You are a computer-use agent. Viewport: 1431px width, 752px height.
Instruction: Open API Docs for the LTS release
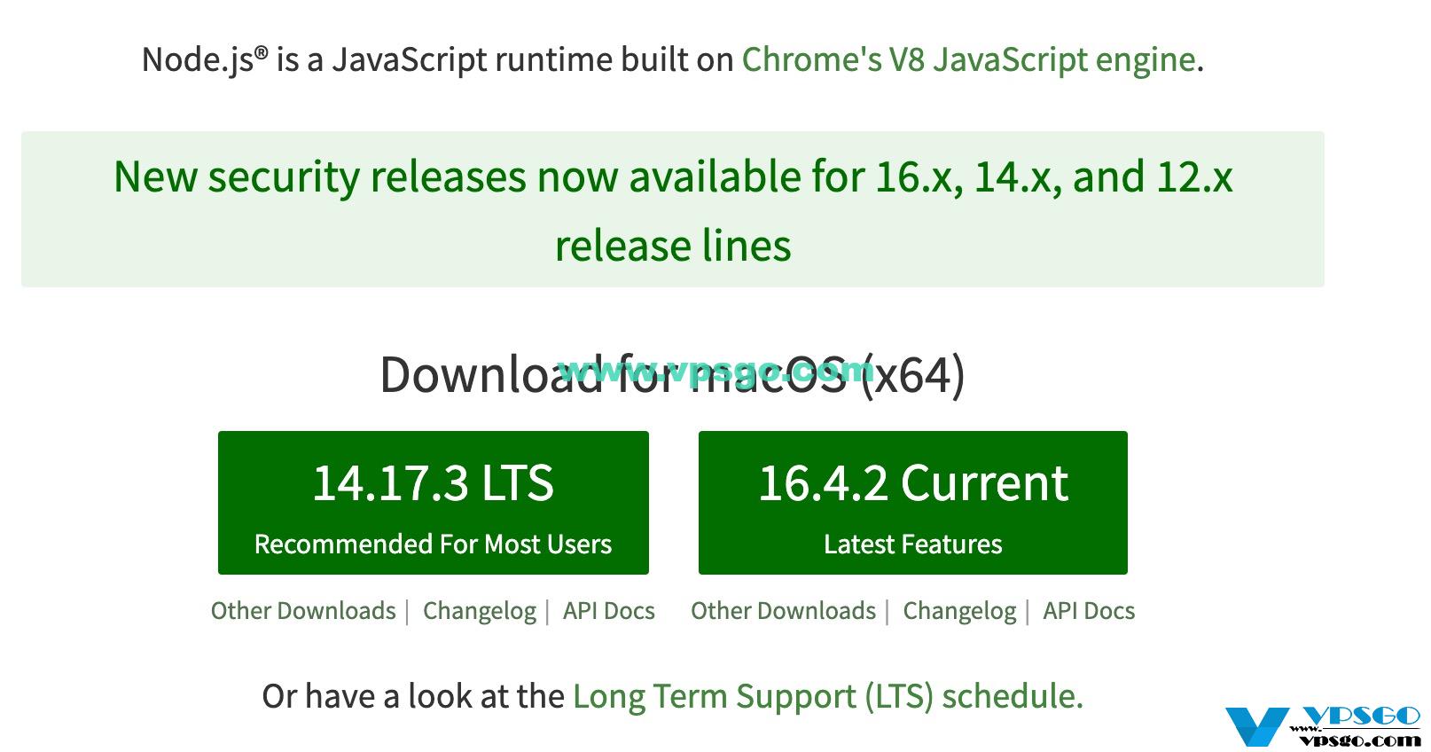(x=608, y=611)
